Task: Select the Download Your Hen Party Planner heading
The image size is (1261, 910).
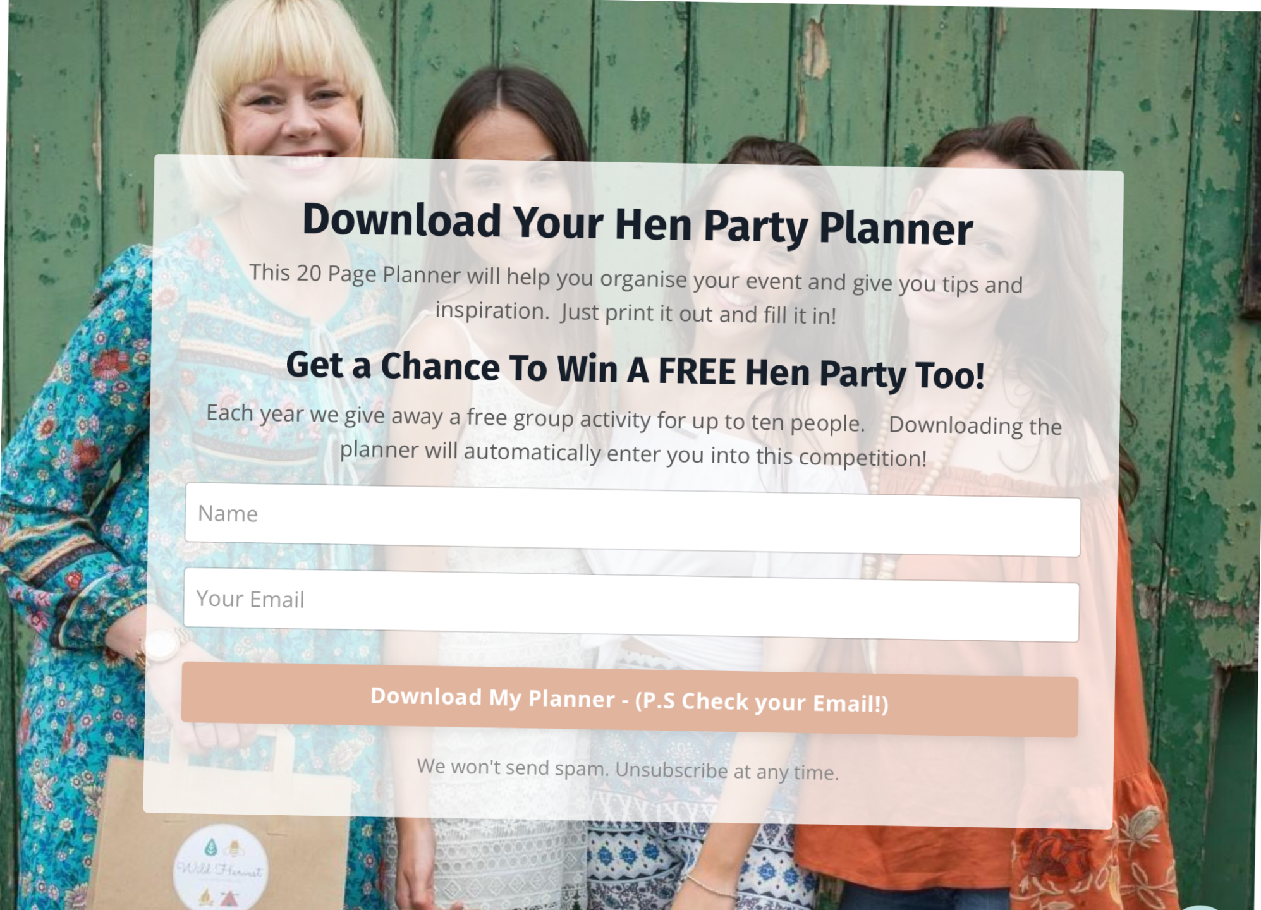Action: tap(638, 224)
